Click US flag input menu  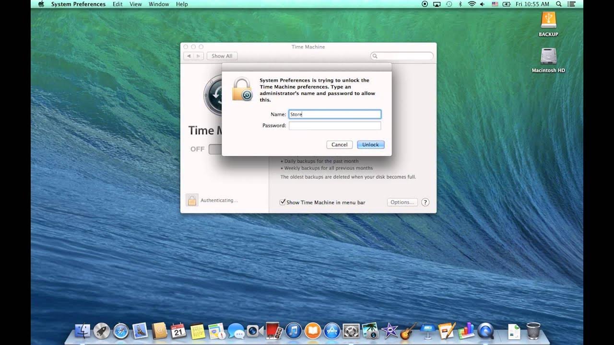pyautogui.click(x=495, y=4)
